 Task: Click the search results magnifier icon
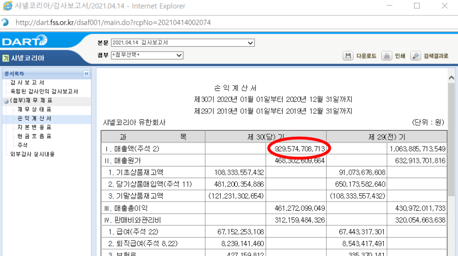[415, 56]
